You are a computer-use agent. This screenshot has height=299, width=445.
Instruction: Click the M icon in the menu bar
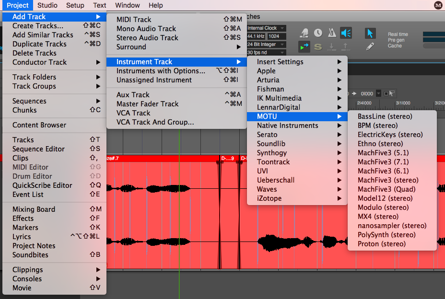438,5
